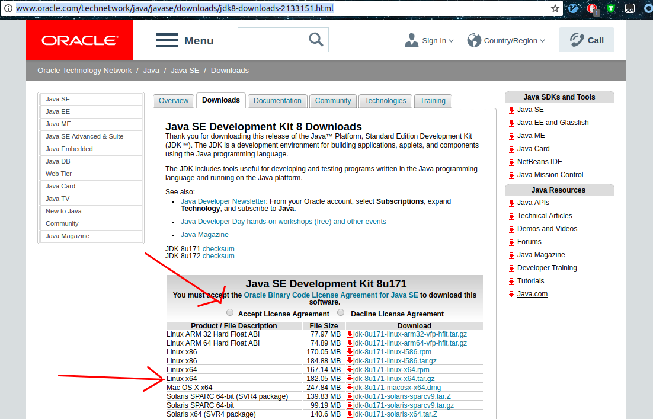
Task: Open Developer Training link
Action: (x=547, y=268)
